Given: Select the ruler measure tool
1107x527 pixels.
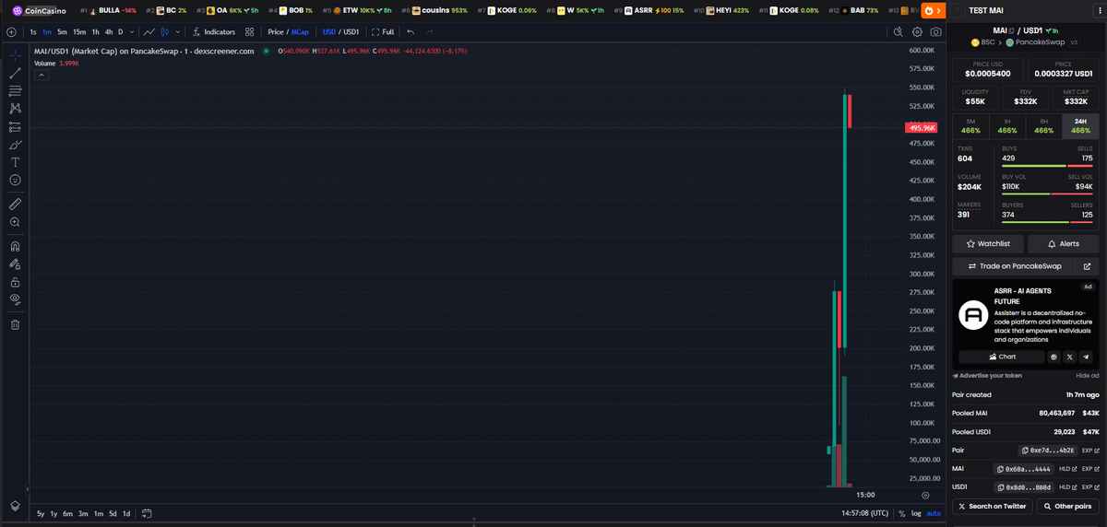Looking at the screenshot, I should tap(15, 204).
